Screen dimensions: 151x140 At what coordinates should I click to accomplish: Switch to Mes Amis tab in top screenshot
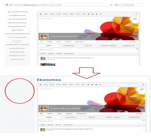point(89,46)
